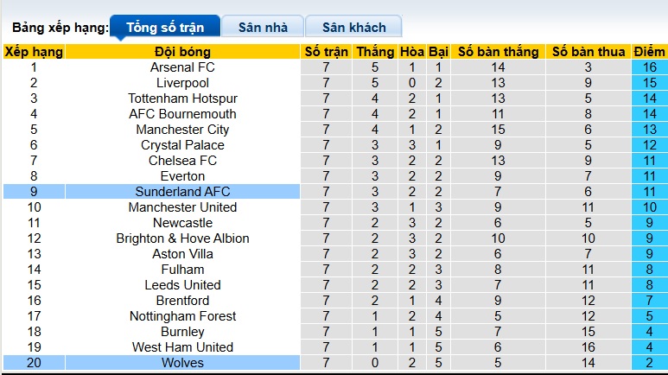Click Tottenham Hotspur in the standings

(x=182, y=99)
